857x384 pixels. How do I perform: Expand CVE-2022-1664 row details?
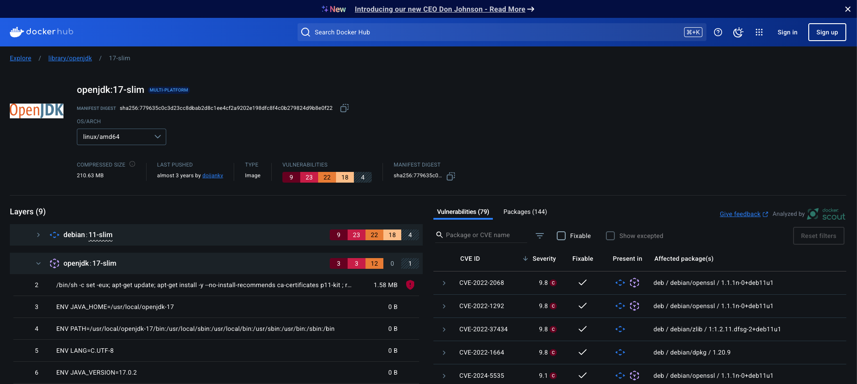444,353
